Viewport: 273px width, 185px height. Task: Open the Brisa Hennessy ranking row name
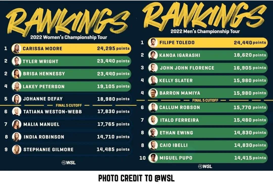coord(44,74)
